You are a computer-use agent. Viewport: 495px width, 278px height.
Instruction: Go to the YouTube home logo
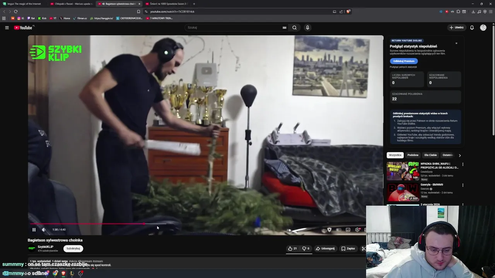point(23,27)
